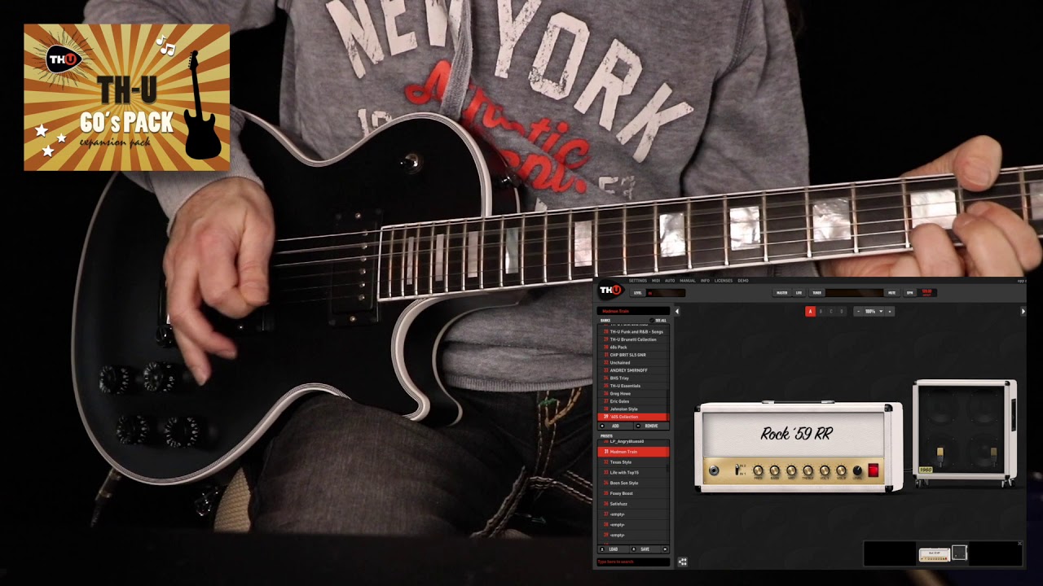Viewport: 1043px width, 586px height.
Task: Open the Auto menu
Action: [x=670, y=281]
